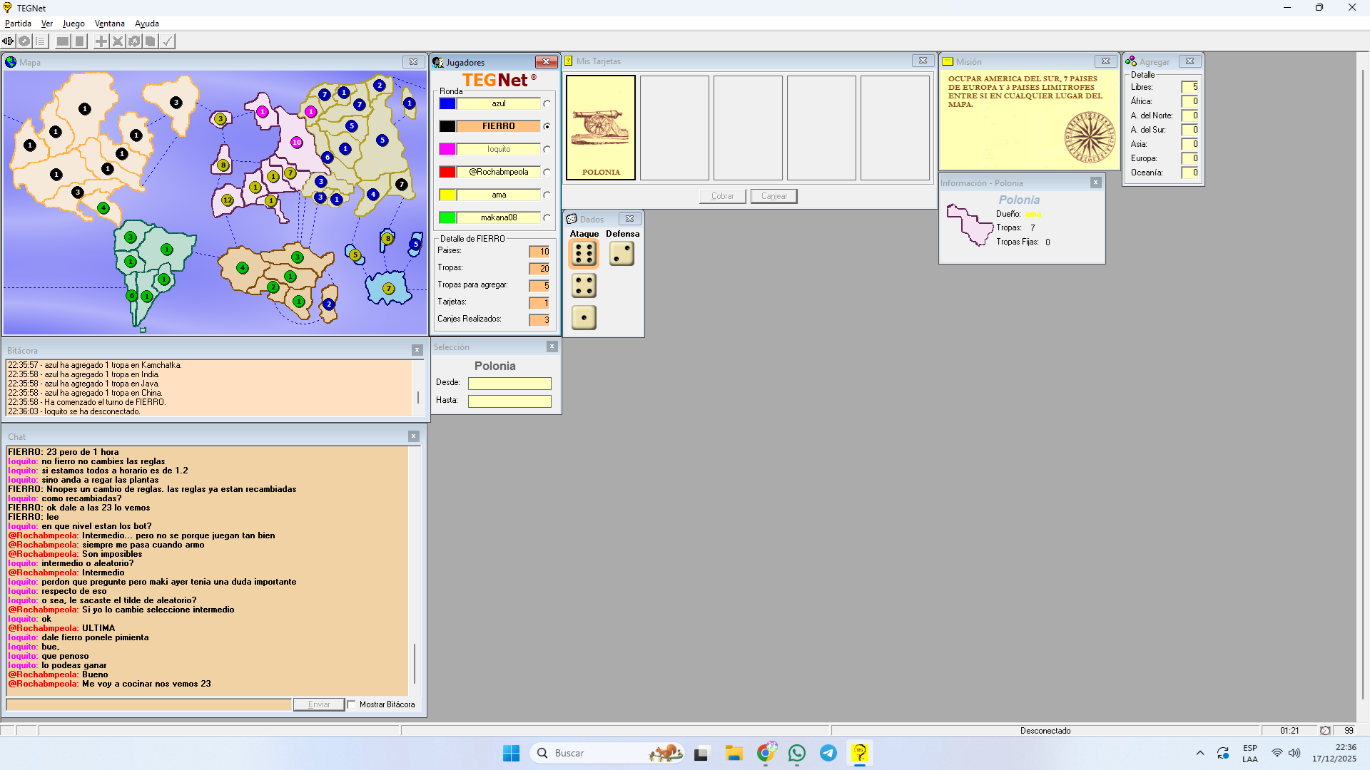The width and height of the screenshot is (1370, 770).
Task: Click the list view toolbar icon
Action: click(x=41, y=41)
